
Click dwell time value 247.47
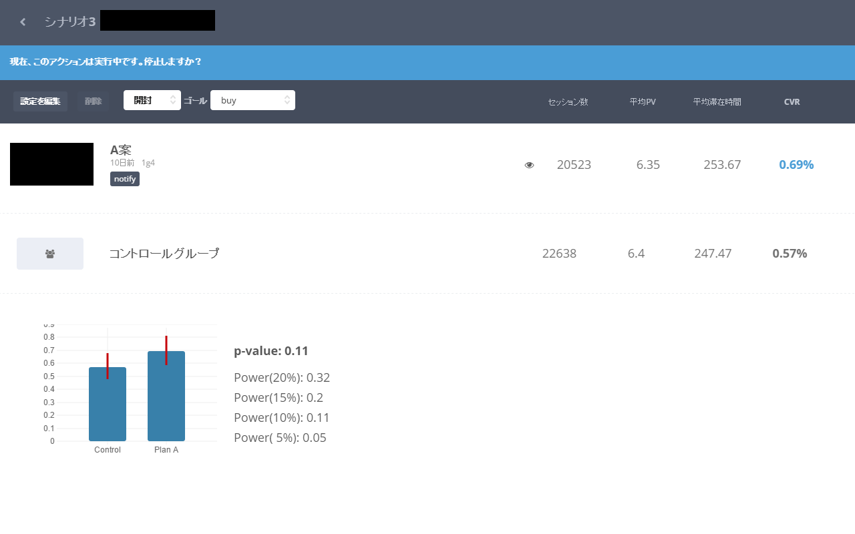pyautogui.click(x=713, y=254)
